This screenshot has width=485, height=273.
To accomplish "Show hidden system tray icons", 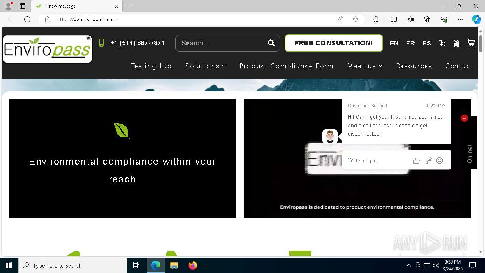I will [x=408, y=265].
